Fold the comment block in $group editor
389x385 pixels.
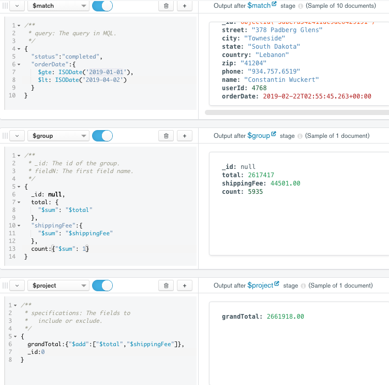pyautogui.click(x=19, y=155)
